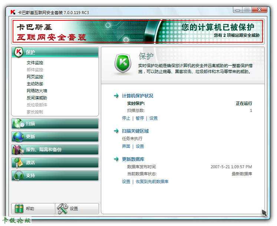Select 邮件监控 in protection list
277x226 pixels.
[x=35, y=70]
